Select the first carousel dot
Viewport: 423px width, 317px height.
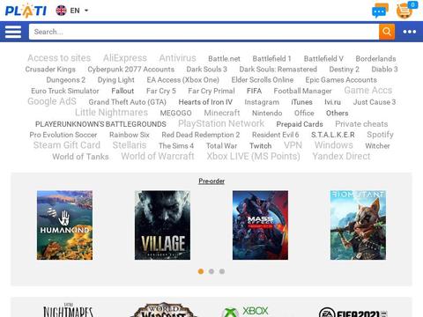pos(201,271)
